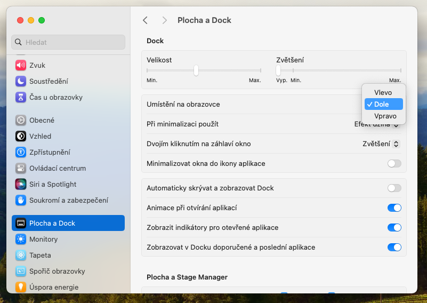This screenshot has height=303, width=427.
Task: Disable Animace při otvírání aplikací switch
Action: tap(394, 208)
